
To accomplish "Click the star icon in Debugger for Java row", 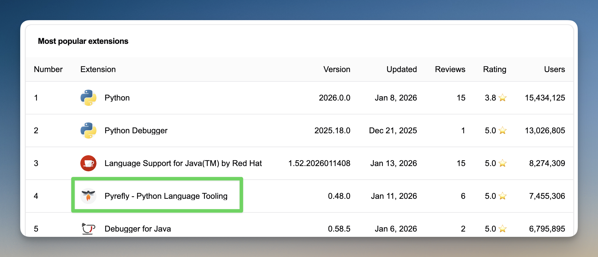I will pos(503,229).
